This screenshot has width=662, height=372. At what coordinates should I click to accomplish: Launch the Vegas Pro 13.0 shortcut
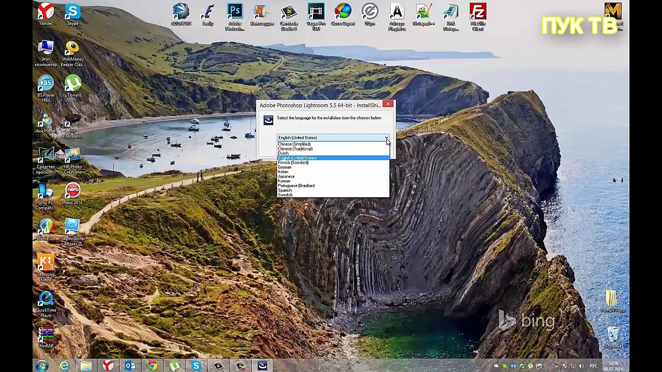coord(316,17)
